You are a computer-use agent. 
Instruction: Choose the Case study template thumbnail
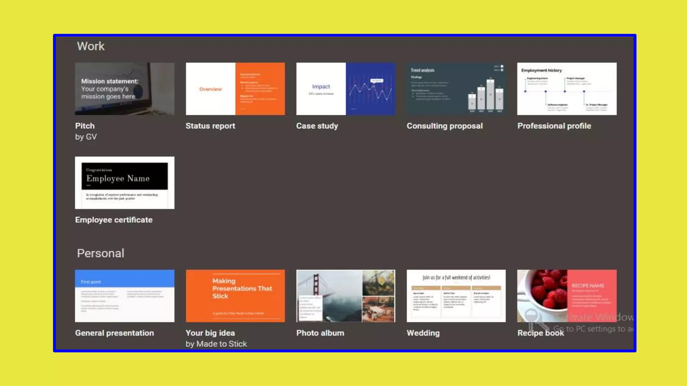[346, 89]
